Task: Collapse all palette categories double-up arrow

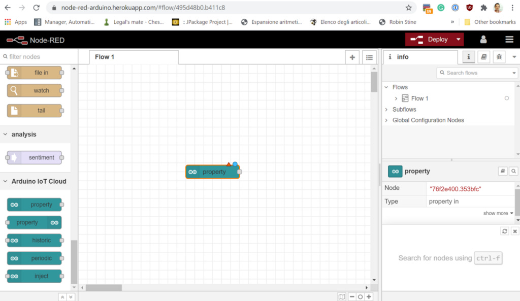Action: [62, 297]
